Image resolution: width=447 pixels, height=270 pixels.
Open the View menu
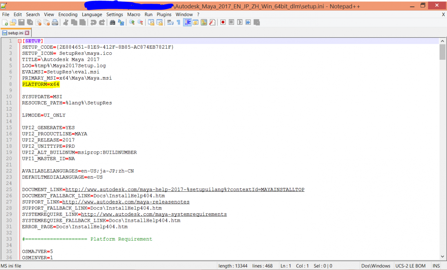pos(49,14)
